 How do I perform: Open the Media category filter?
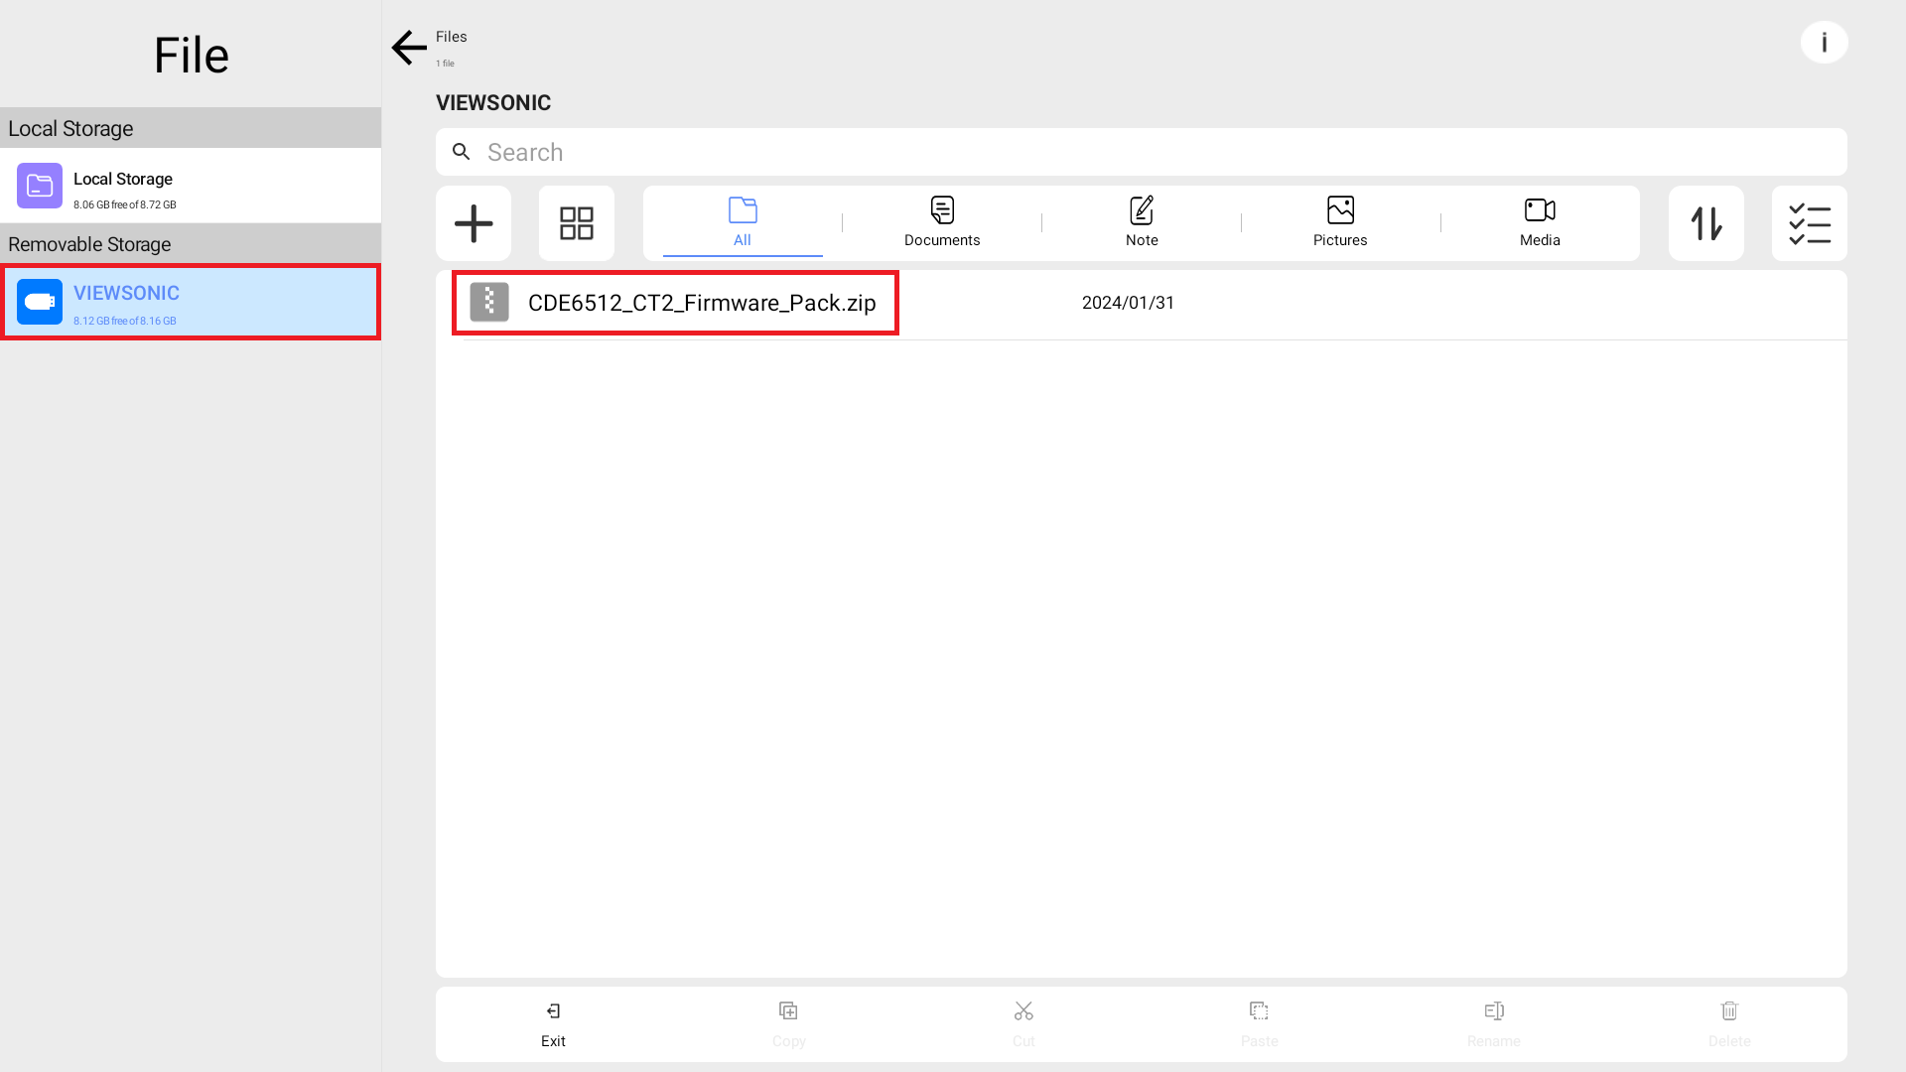pyautogui.click(x=1540, y=222)
